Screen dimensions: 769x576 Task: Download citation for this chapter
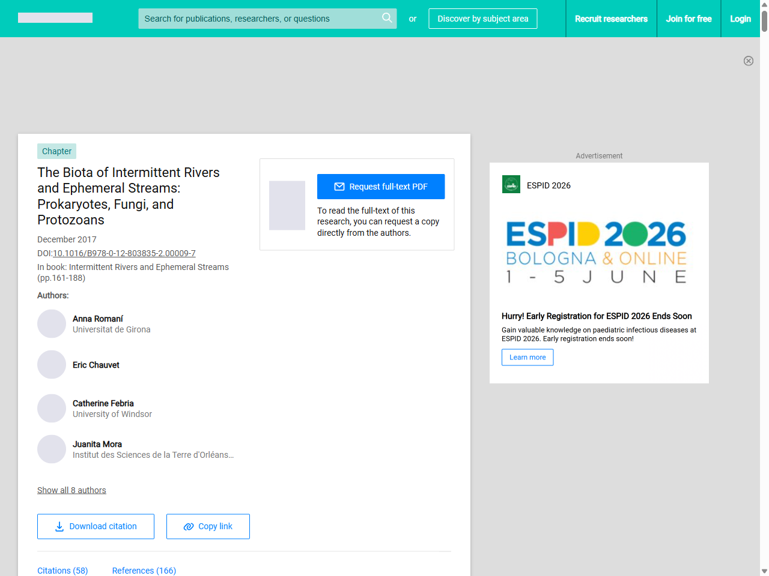[x=96, y=526]
